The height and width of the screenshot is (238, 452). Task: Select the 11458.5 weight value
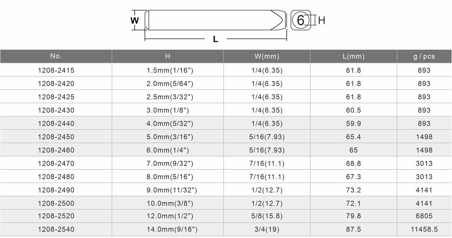424,230
